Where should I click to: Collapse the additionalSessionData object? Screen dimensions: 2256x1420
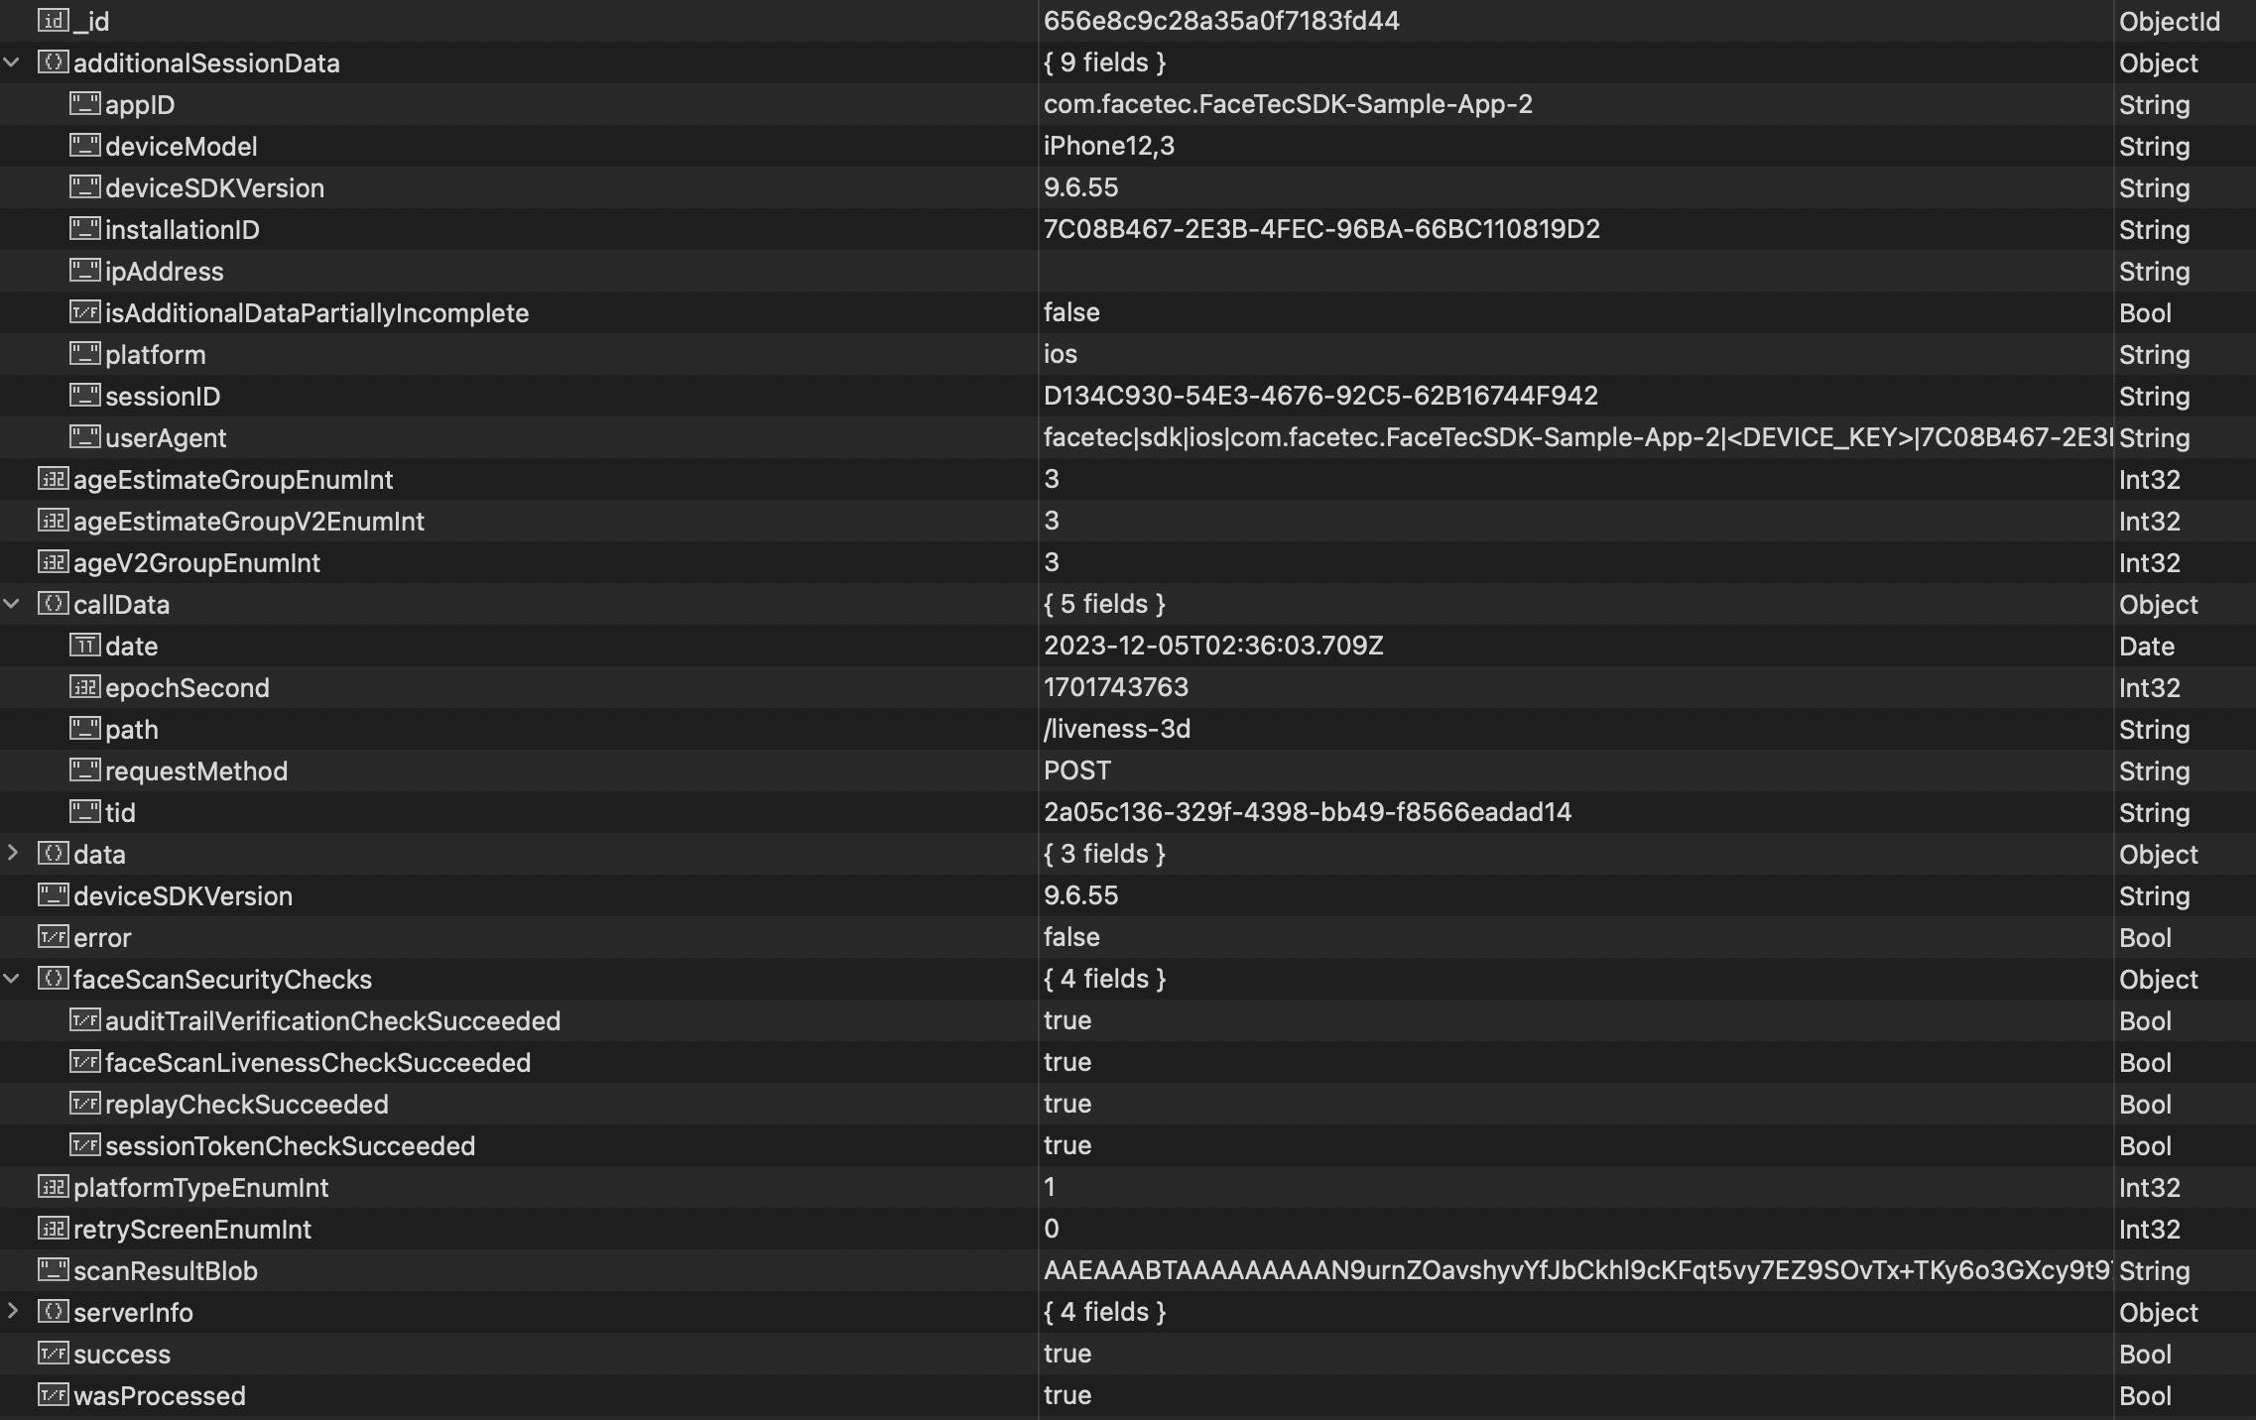pyautogui.click(x=11, y=62)
